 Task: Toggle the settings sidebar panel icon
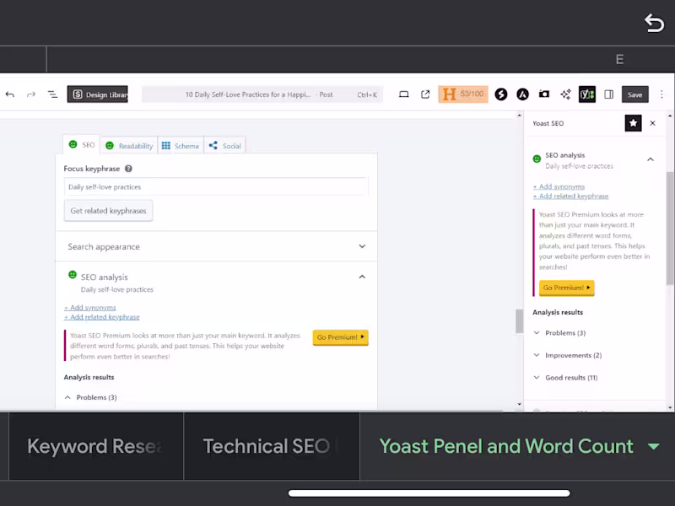[608, 94]
